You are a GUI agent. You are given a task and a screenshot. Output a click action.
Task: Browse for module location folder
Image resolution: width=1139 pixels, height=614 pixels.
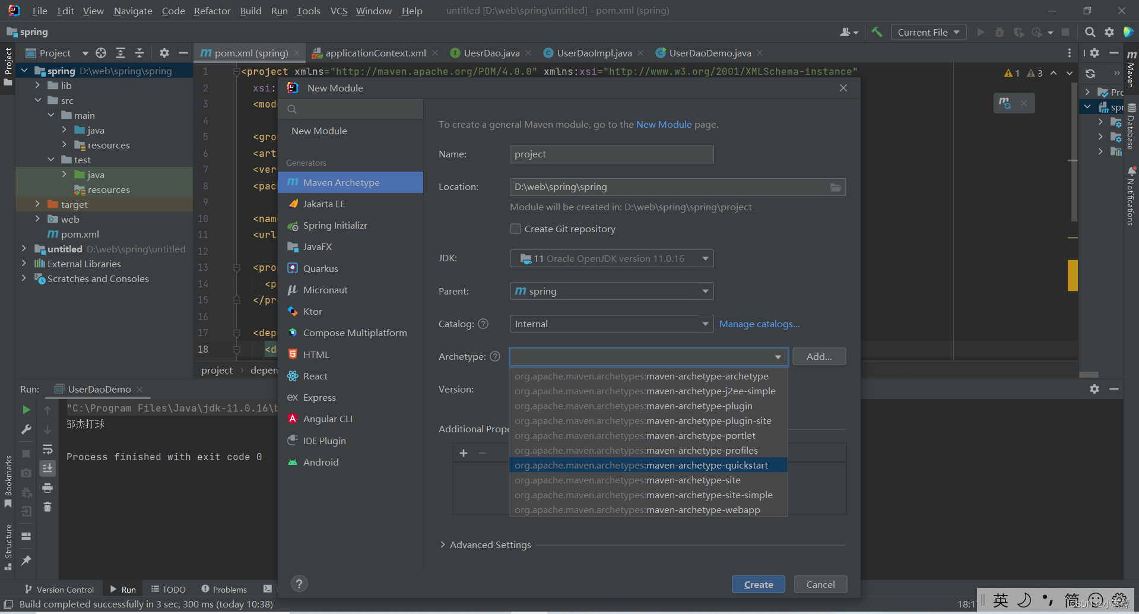pos(836,187)
